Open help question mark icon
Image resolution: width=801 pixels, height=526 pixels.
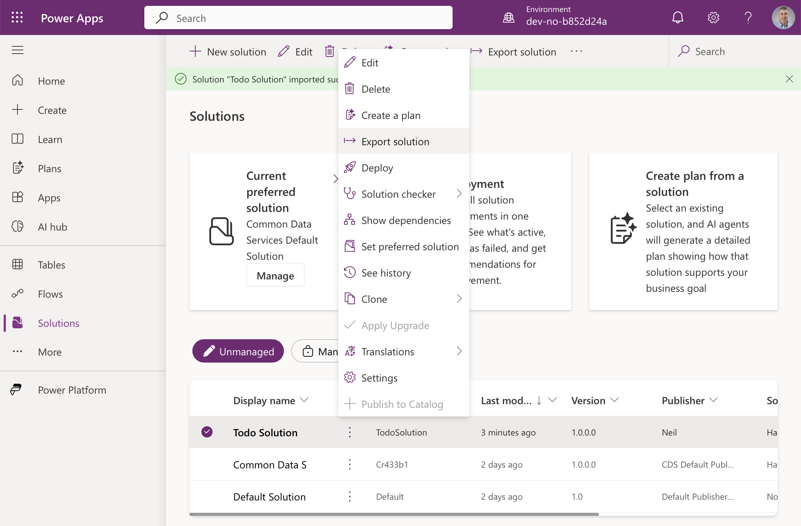point(748,18)
